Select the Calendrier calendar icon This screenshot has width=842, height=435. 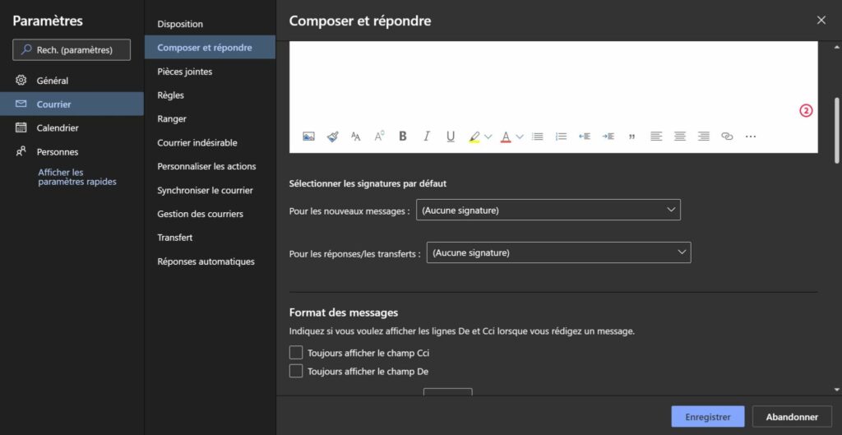(x=21, y=127)
